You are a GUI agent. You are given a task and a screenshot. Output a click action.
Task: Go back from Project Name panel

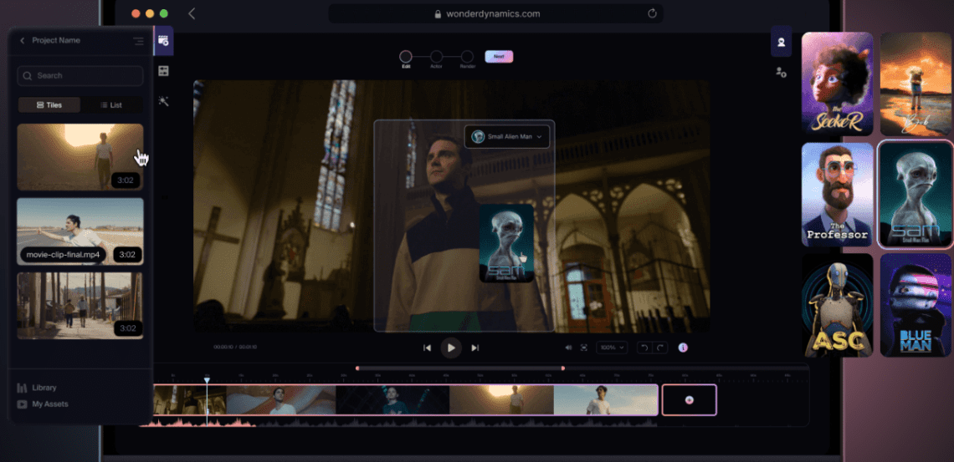click(x=23, y=41)
